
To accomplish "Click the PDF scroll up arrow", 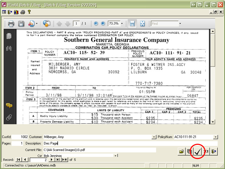I will (x=213, y=31).
